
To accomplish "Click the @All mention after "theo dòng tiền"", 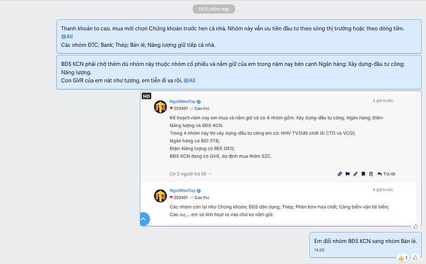I will (x=67, y=36).
